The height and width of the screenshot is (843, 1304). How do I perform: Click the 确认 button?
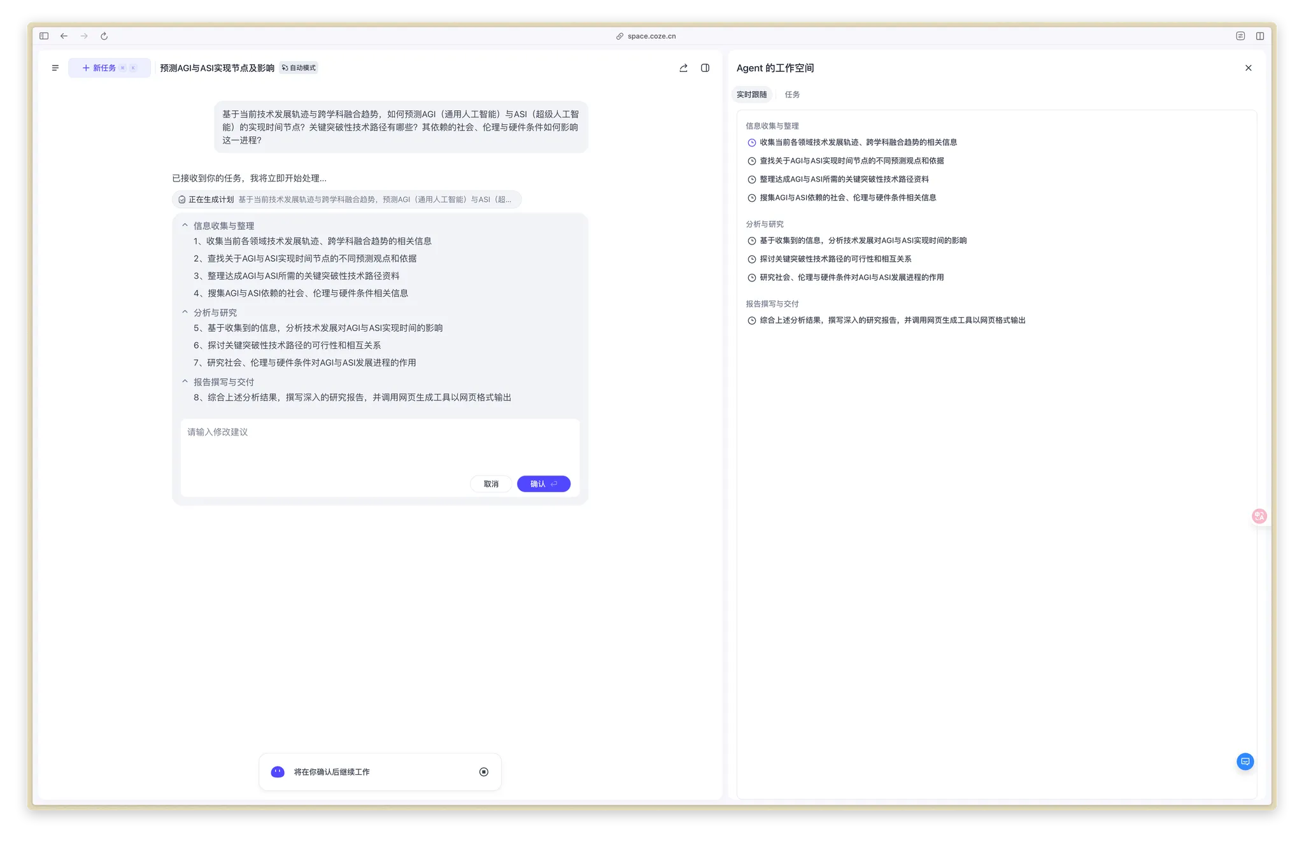543,484
